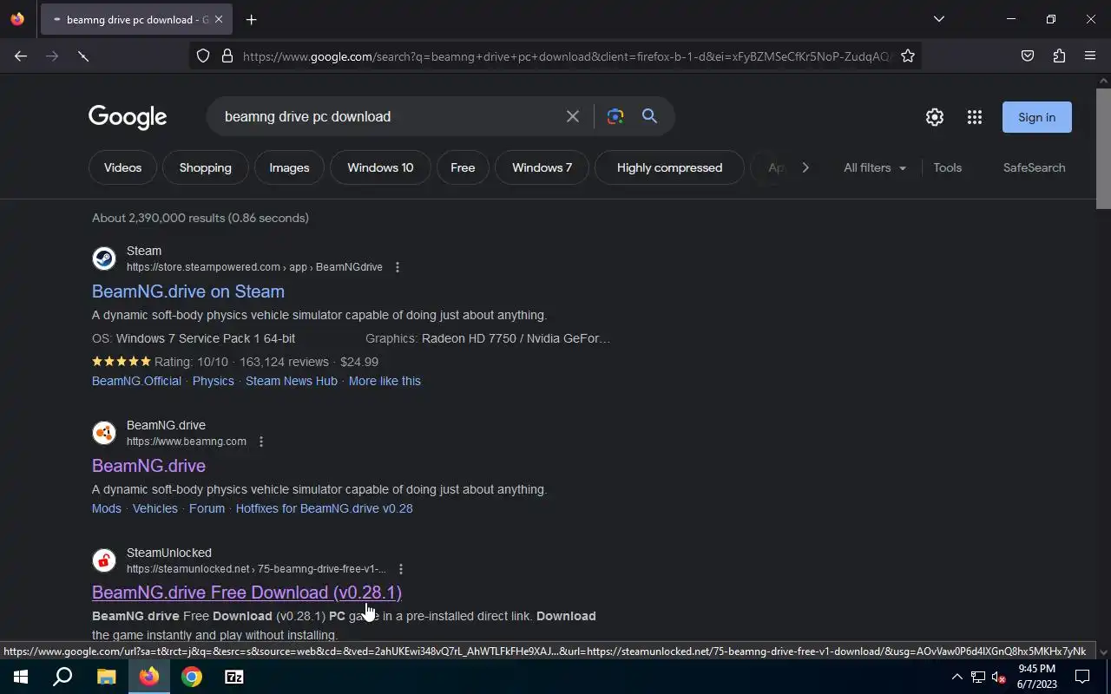1111x694 pixels.
Task: Select the Images filter chip
Action: coord(289,167)
